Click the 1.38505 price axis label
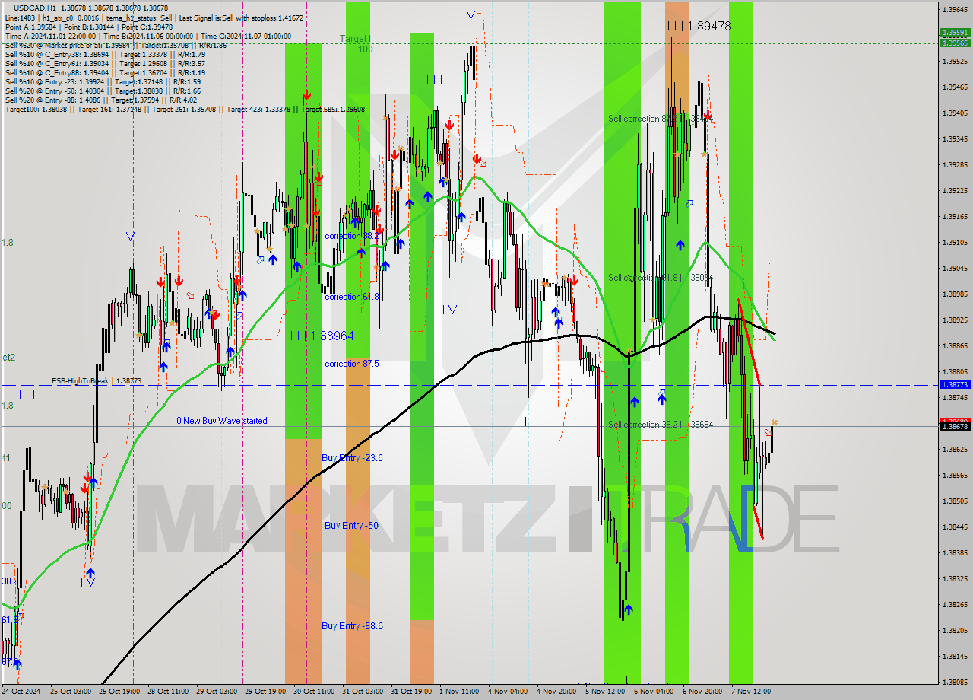Viewport: 973px width, 700px height. (x=955, y=501)
